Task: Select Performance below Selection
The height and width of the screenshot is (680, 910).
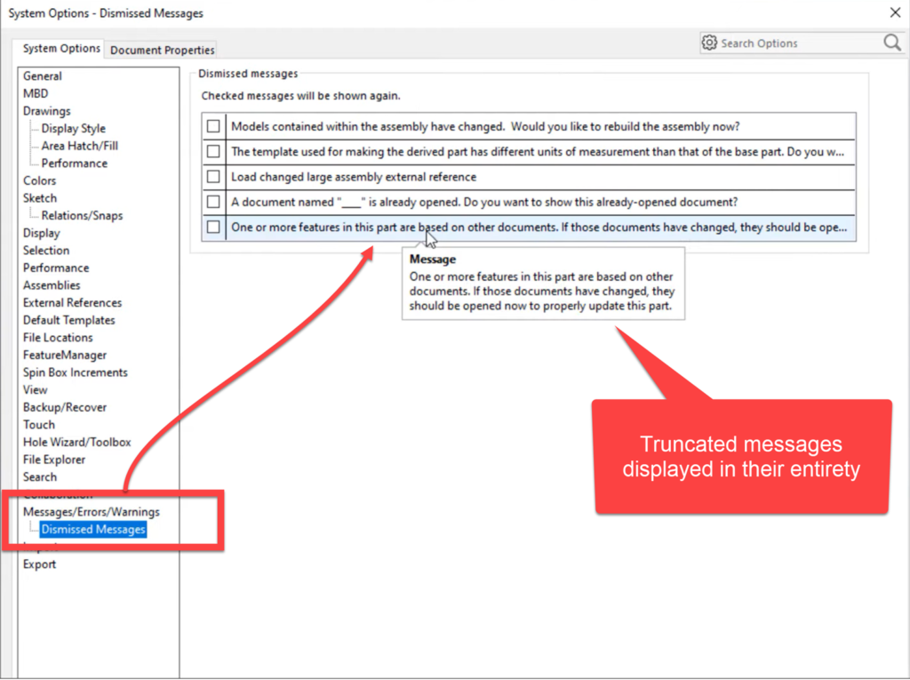Action: point(56,268)
